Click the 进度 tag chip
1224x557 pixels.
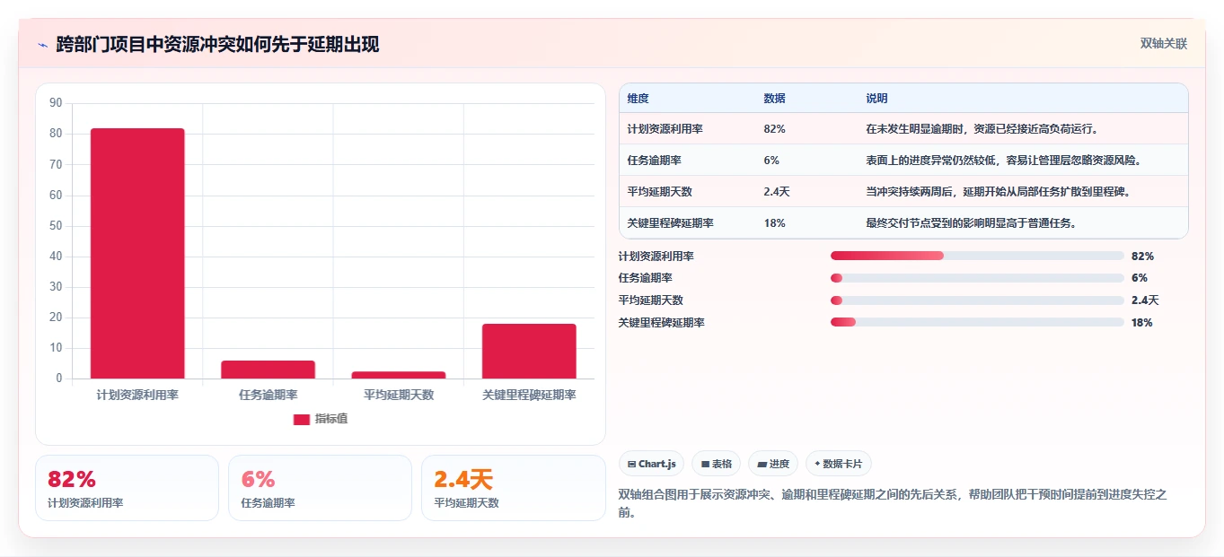773,464
